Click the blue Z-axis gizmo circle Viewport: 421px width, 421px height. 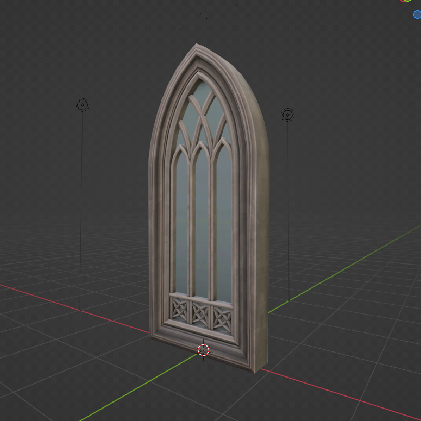417,15
